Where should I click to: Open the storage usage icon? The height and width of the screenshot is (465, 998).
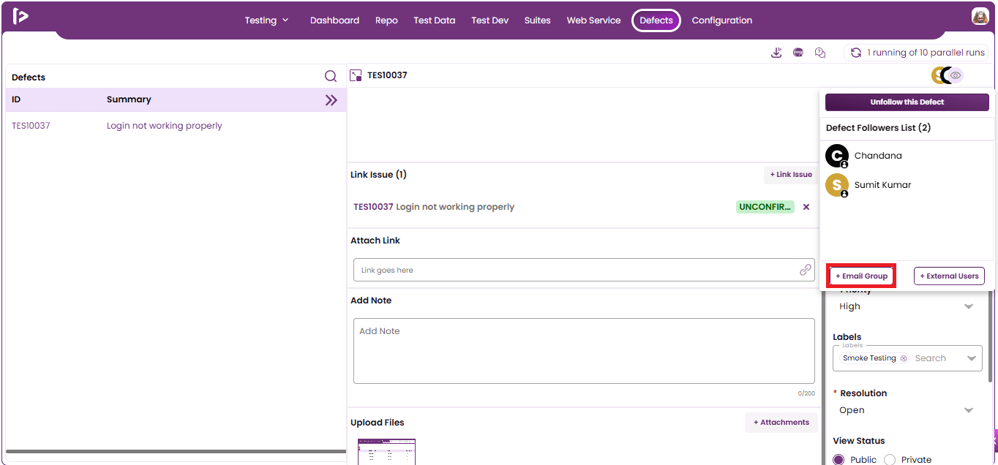pos(798,53)
